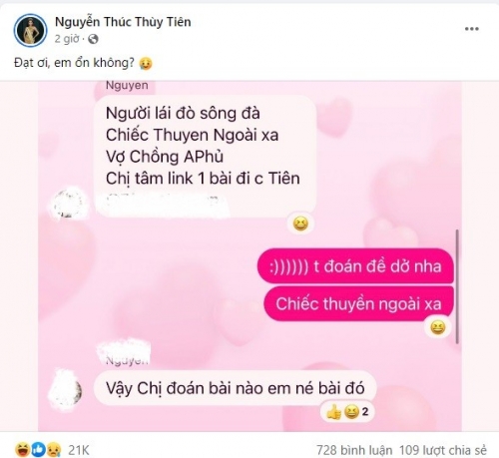Click the laughing emoji under the pink messages
The height and width of the screenshot is (458, 499).
click(438, 327)
